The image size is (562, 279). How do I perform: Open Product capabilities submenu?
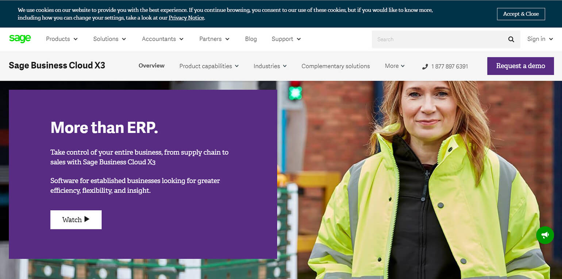209,66
